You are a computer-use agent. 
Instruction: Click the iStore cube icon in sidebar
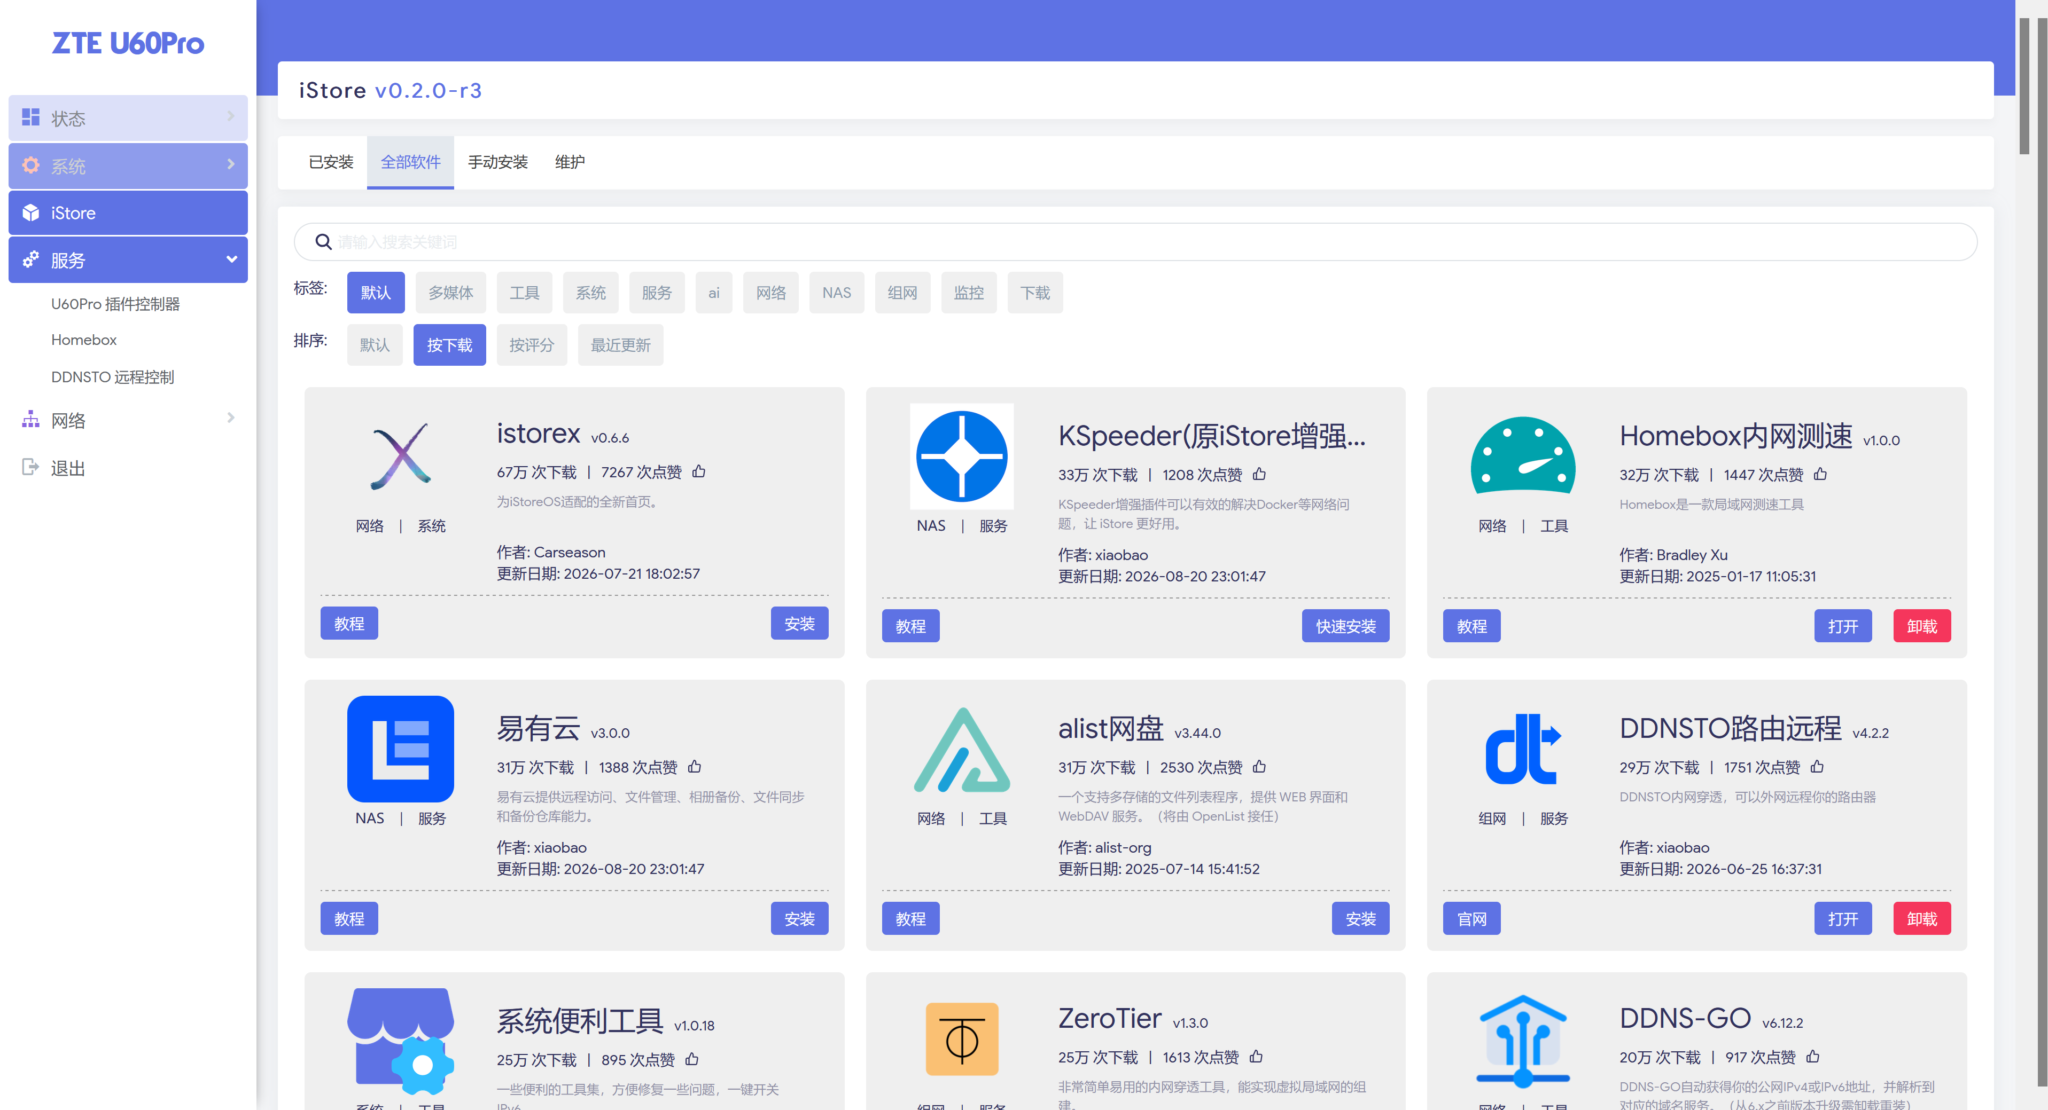coord(30,213)
